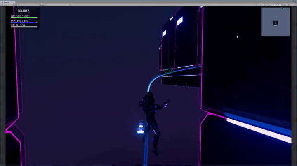The height and width of the screenshot is (166, 297).
Task: Click the player marker icon on minimap
Action: [275, 23]
